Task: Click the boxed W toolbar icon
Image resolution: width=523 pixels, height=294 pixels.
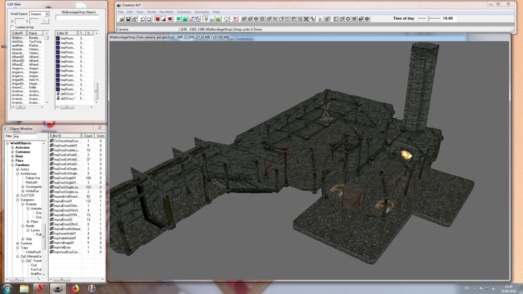Action: point(354,19)
